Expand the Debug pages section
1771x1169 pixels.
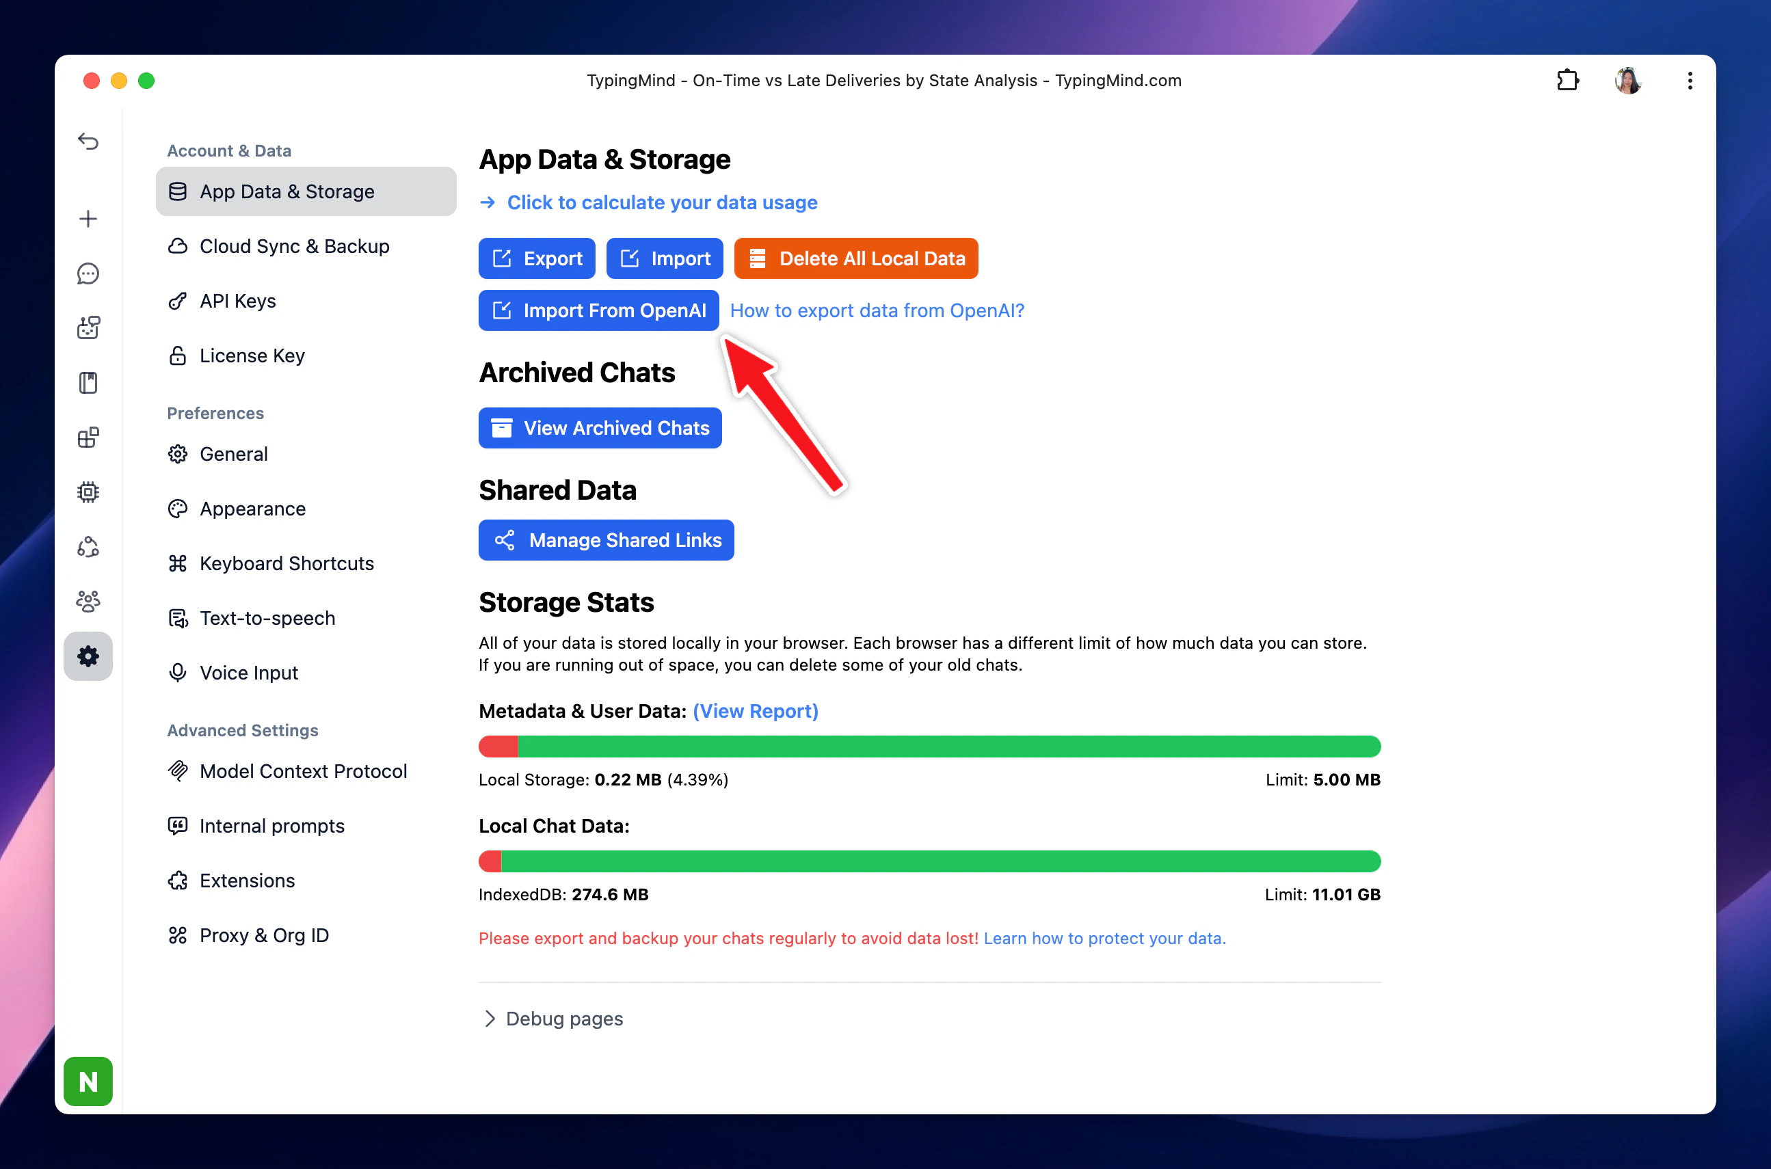coord(552,1019)
